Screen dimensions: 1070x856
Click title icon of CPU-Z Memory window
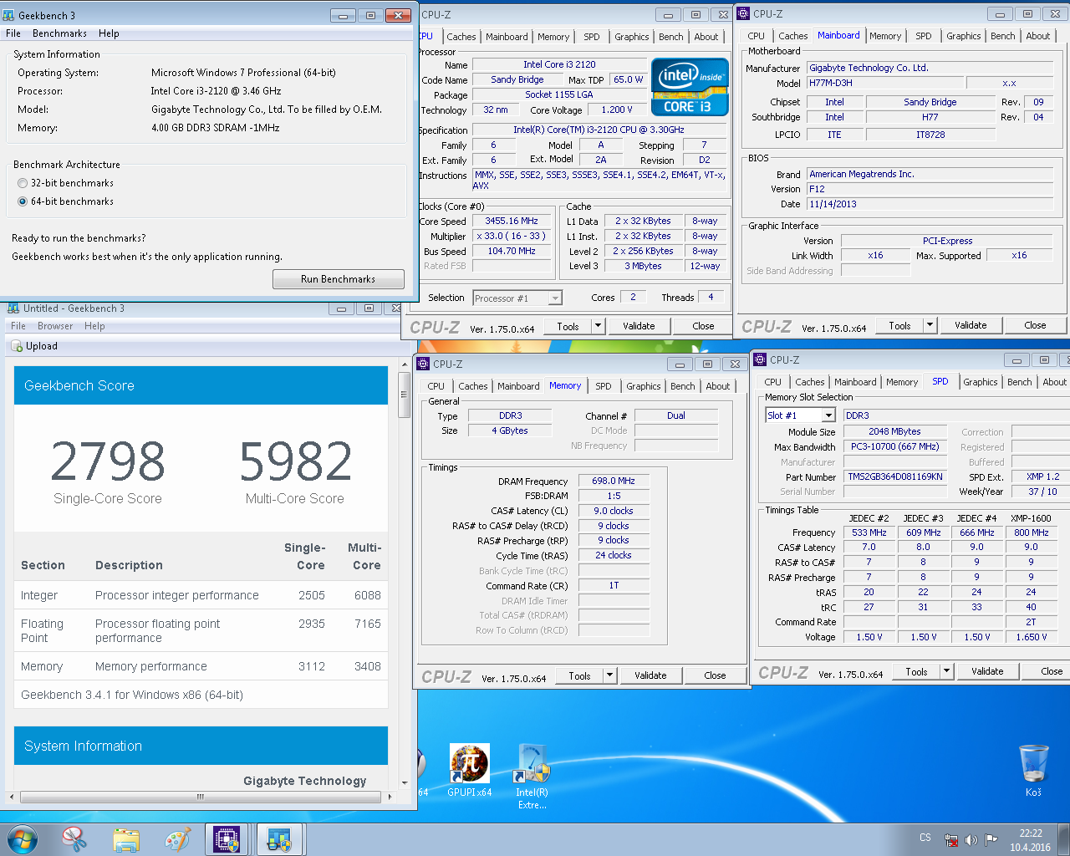(x=423, y=364)
